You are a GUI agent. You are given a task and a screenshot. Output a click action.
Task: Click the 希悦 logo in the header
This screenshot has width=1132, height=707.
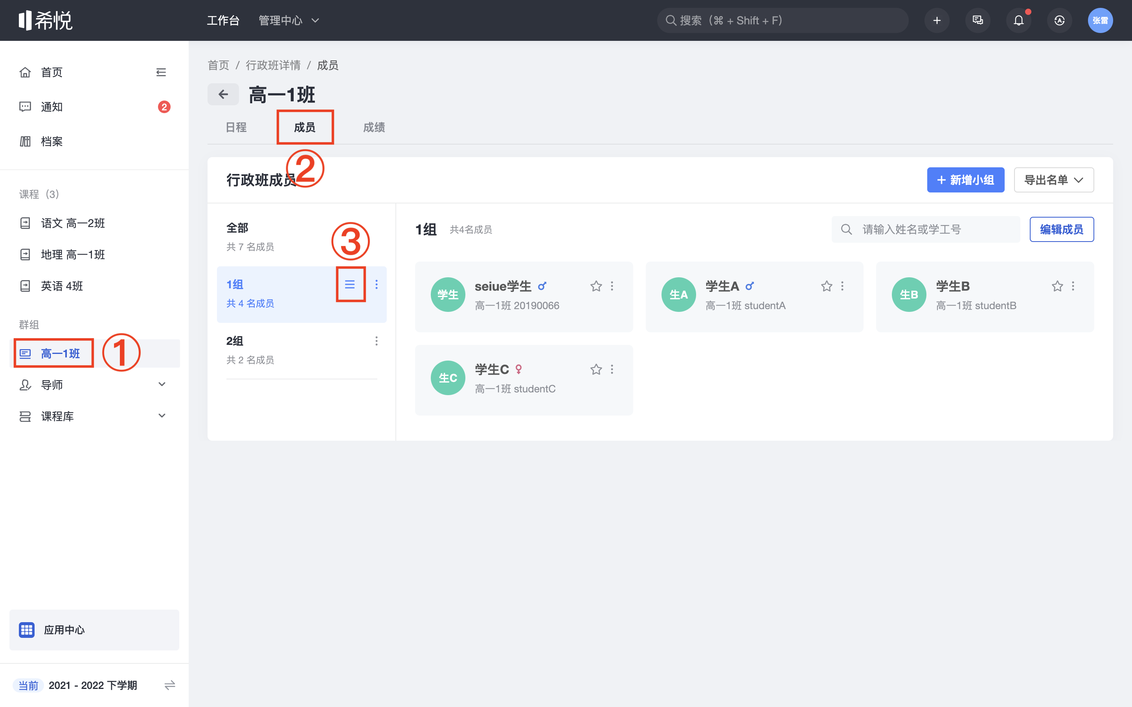point(45,20)
